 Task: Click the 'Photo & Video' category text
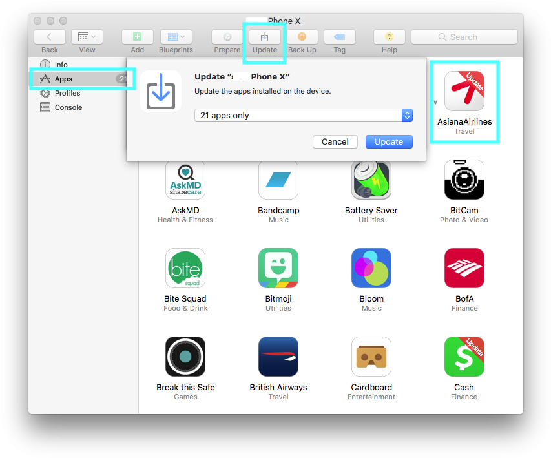(x=464, y=220)
